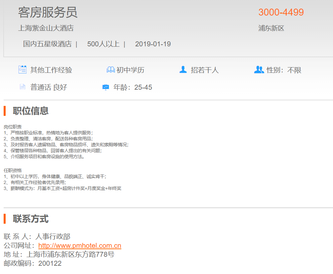Click the two-person icon beside 性别

tap(259, 70)
